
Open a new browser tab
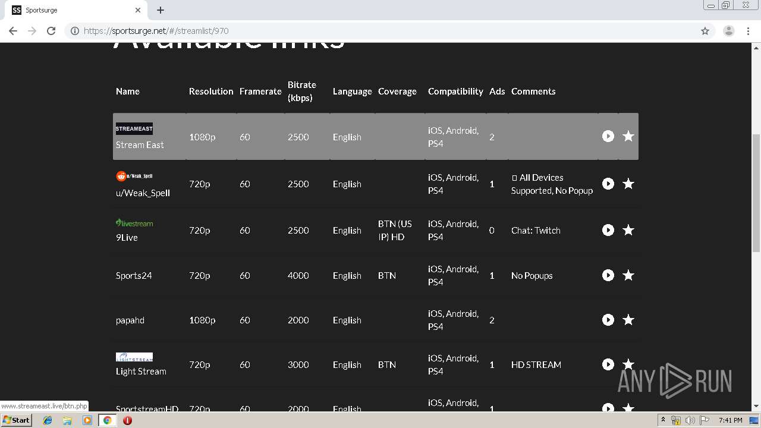(161, 10)
